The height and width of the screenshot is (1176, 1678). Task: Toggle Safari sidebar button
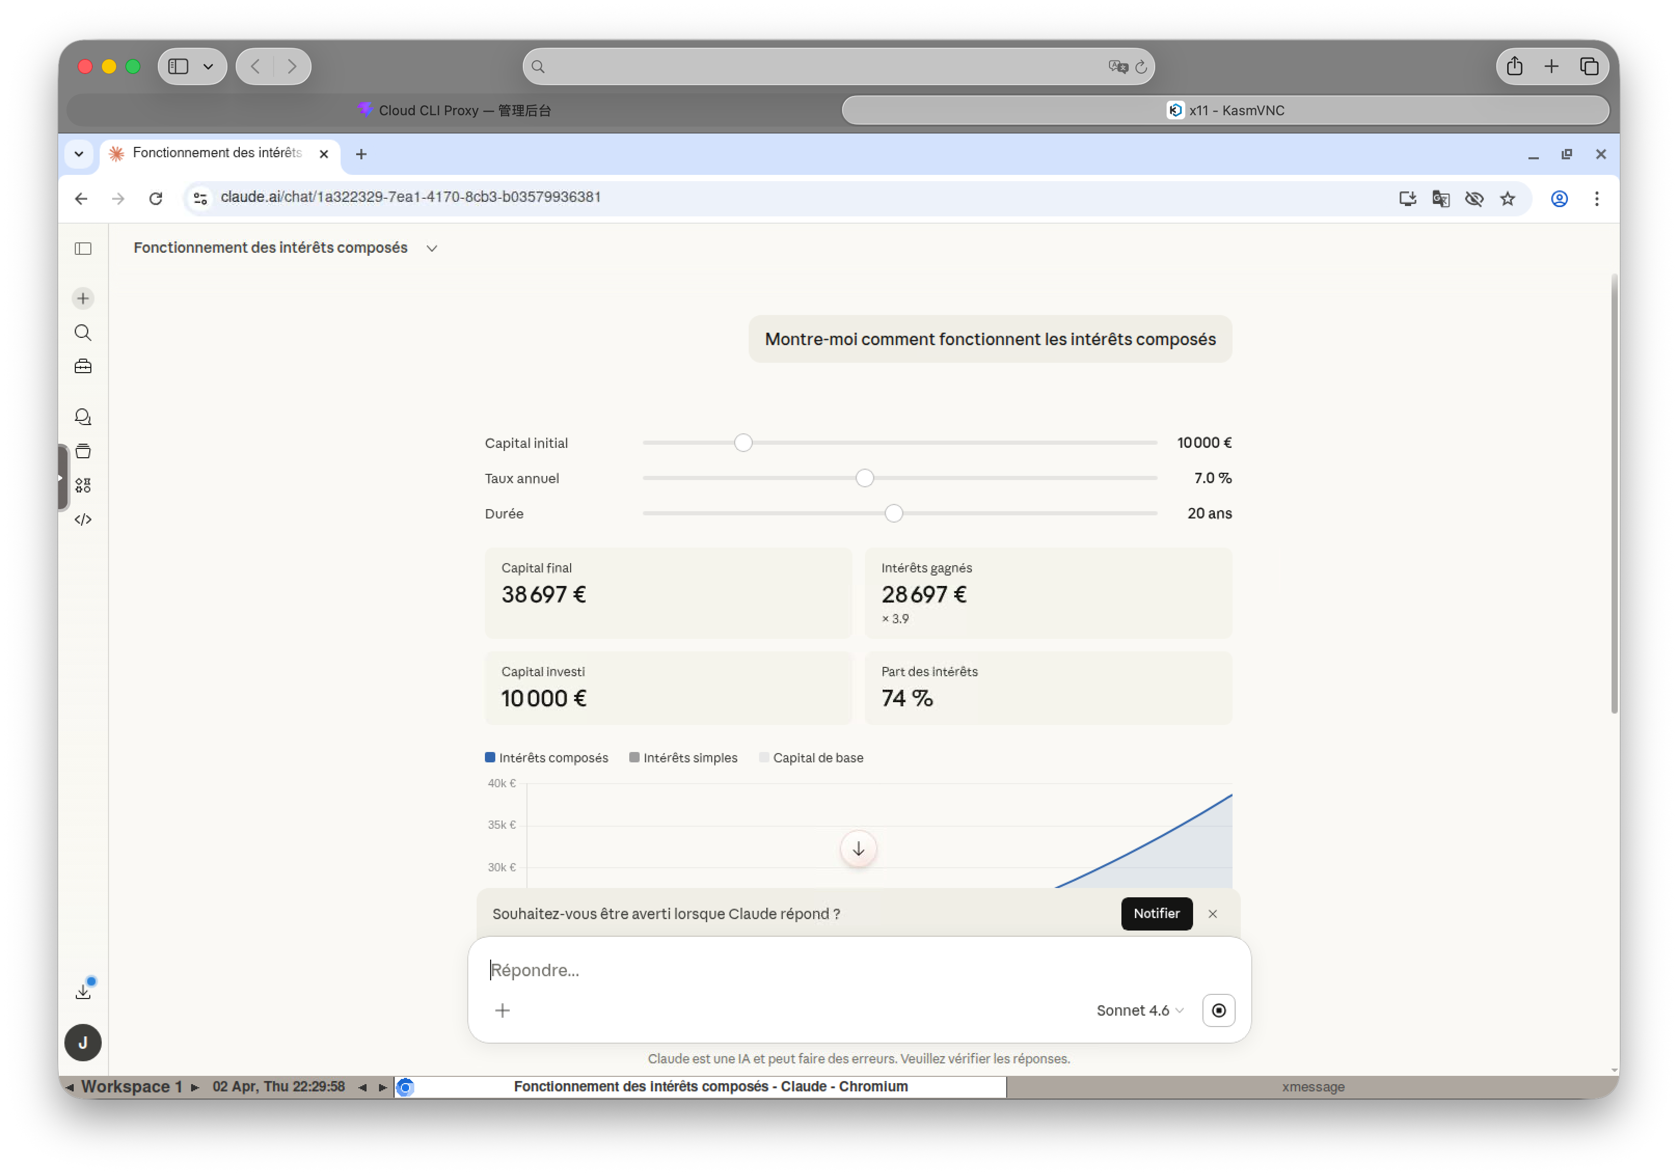pyautogui.click(x=178, y=66)
